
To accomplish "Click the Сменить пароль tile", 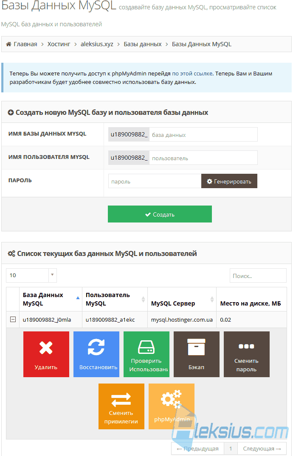I will coord(246,354).
